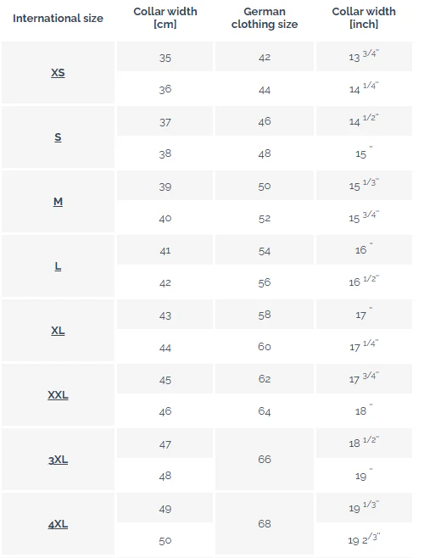
Task: Click the German size 54 cell
Action: point(265,250)
